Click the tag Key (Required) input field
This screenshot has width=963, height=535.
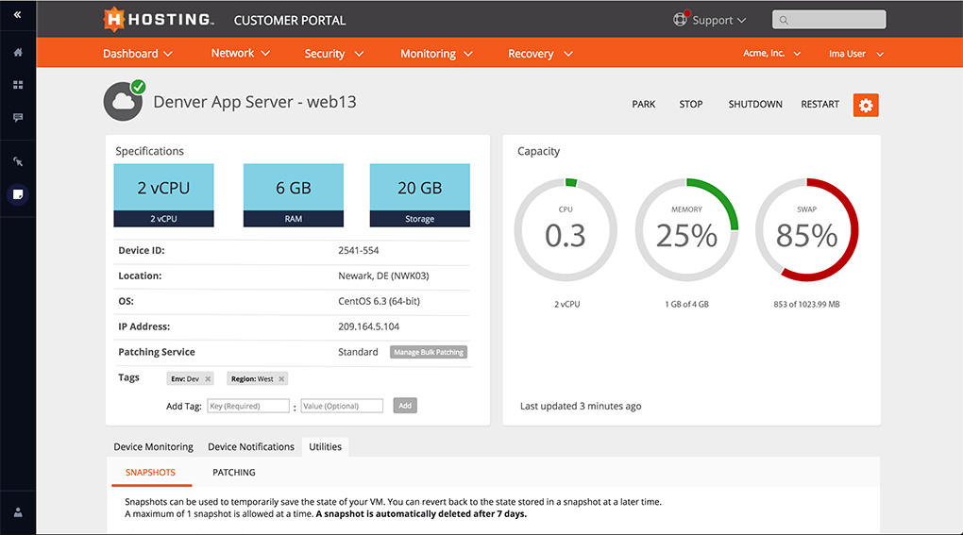[248, 406]
